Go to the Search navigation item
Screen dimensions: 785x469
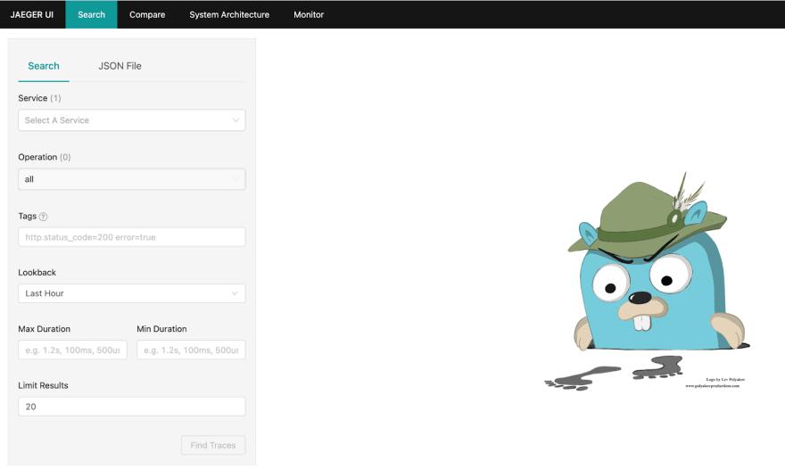[x=91, y=14]
